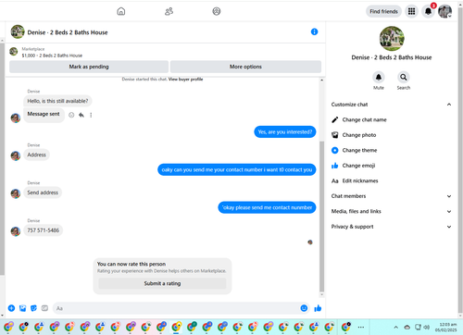Click the 'Send address' message bubble
Viewport: 463px width, 335px height.
(43, 192)
